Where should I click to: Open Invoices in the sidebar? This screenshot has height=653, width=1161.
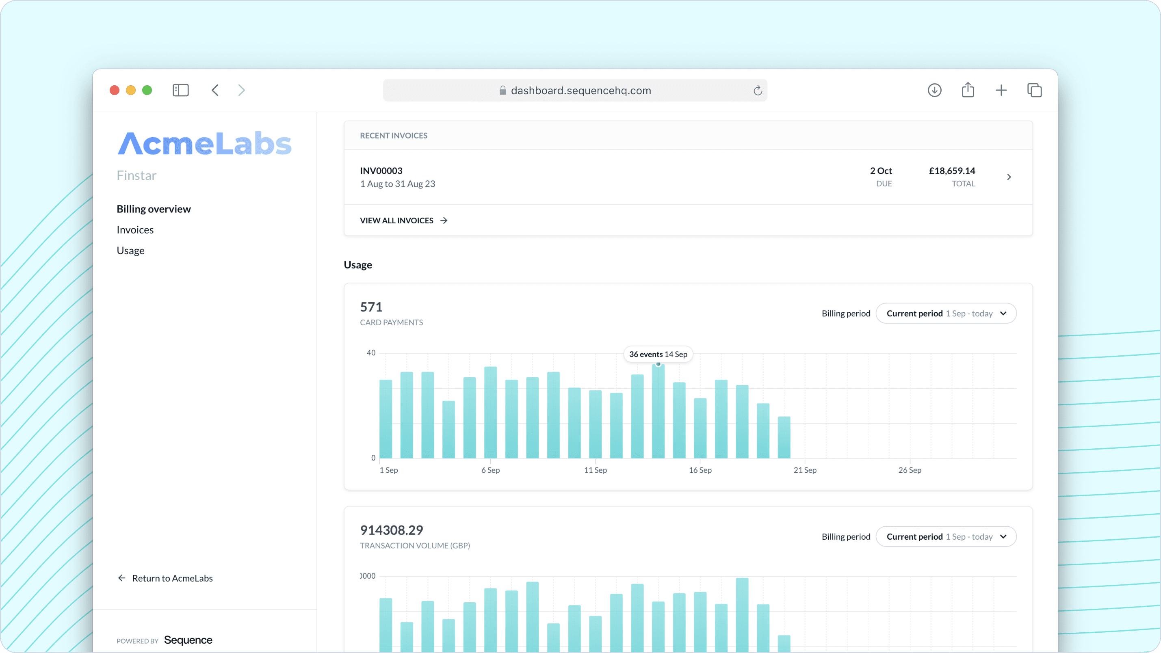click(135, 229)
